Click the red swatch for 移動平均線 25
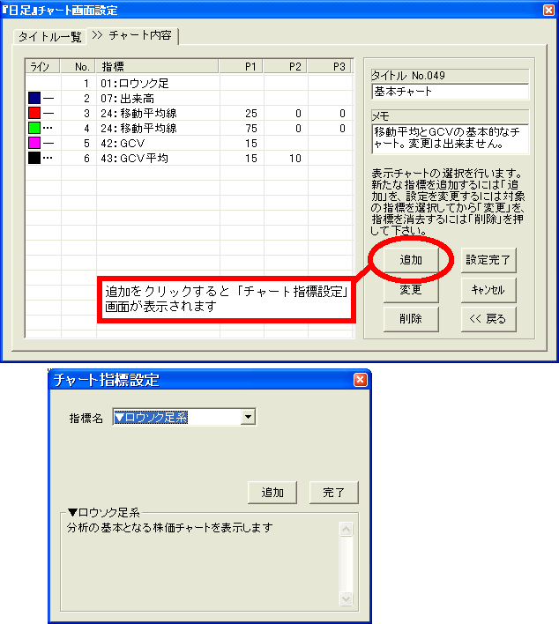The image size is (559, 624). click(34, 114)
